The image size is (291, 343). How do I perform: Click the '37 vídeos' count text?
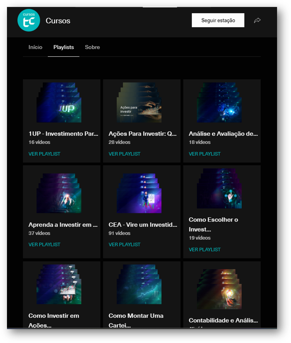point(40,233)
